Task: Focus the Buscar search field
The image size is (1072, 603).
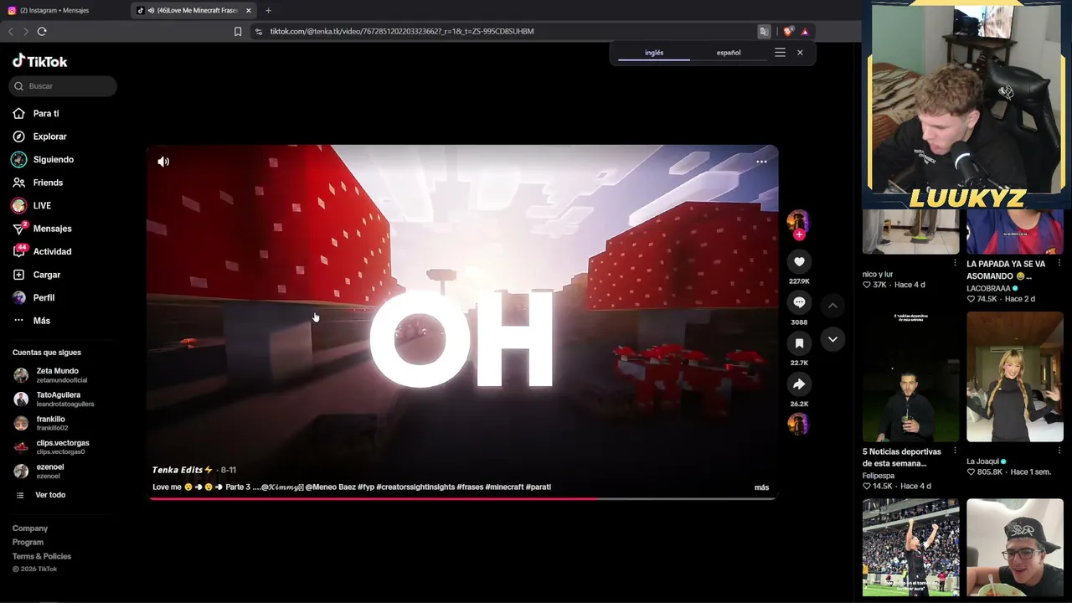Action: [64, 85]
